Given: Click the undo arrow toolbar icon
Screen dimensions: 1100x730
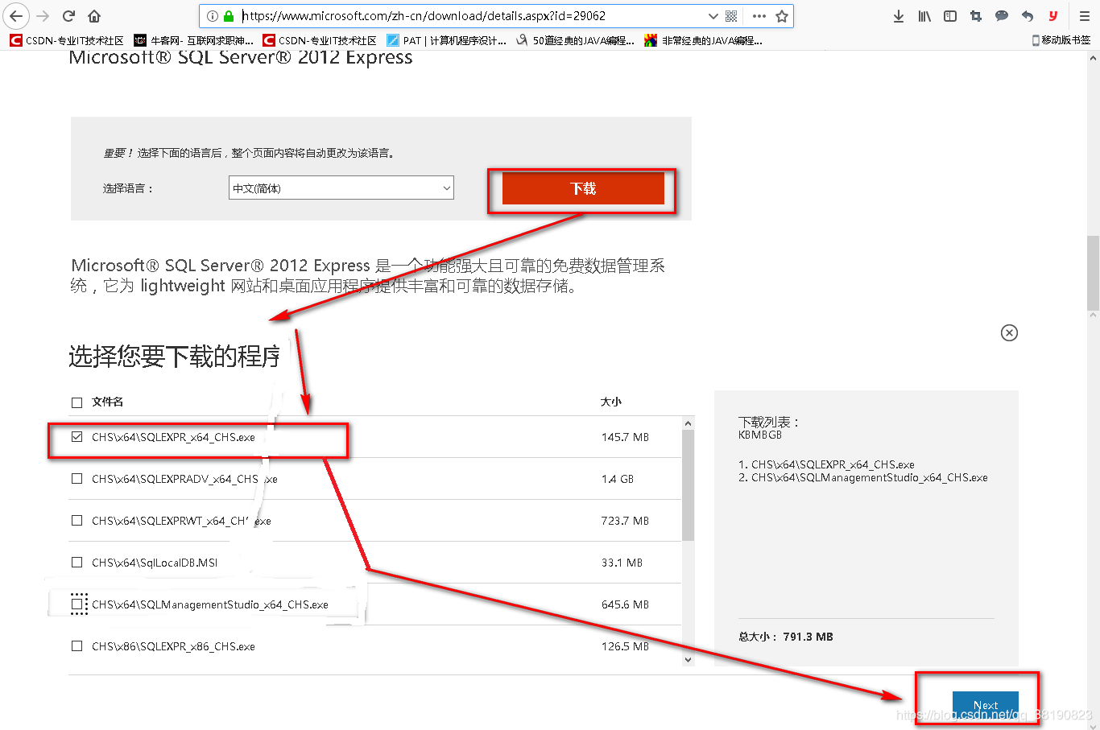Looking at the screenshot, I should click(1027, 16).
